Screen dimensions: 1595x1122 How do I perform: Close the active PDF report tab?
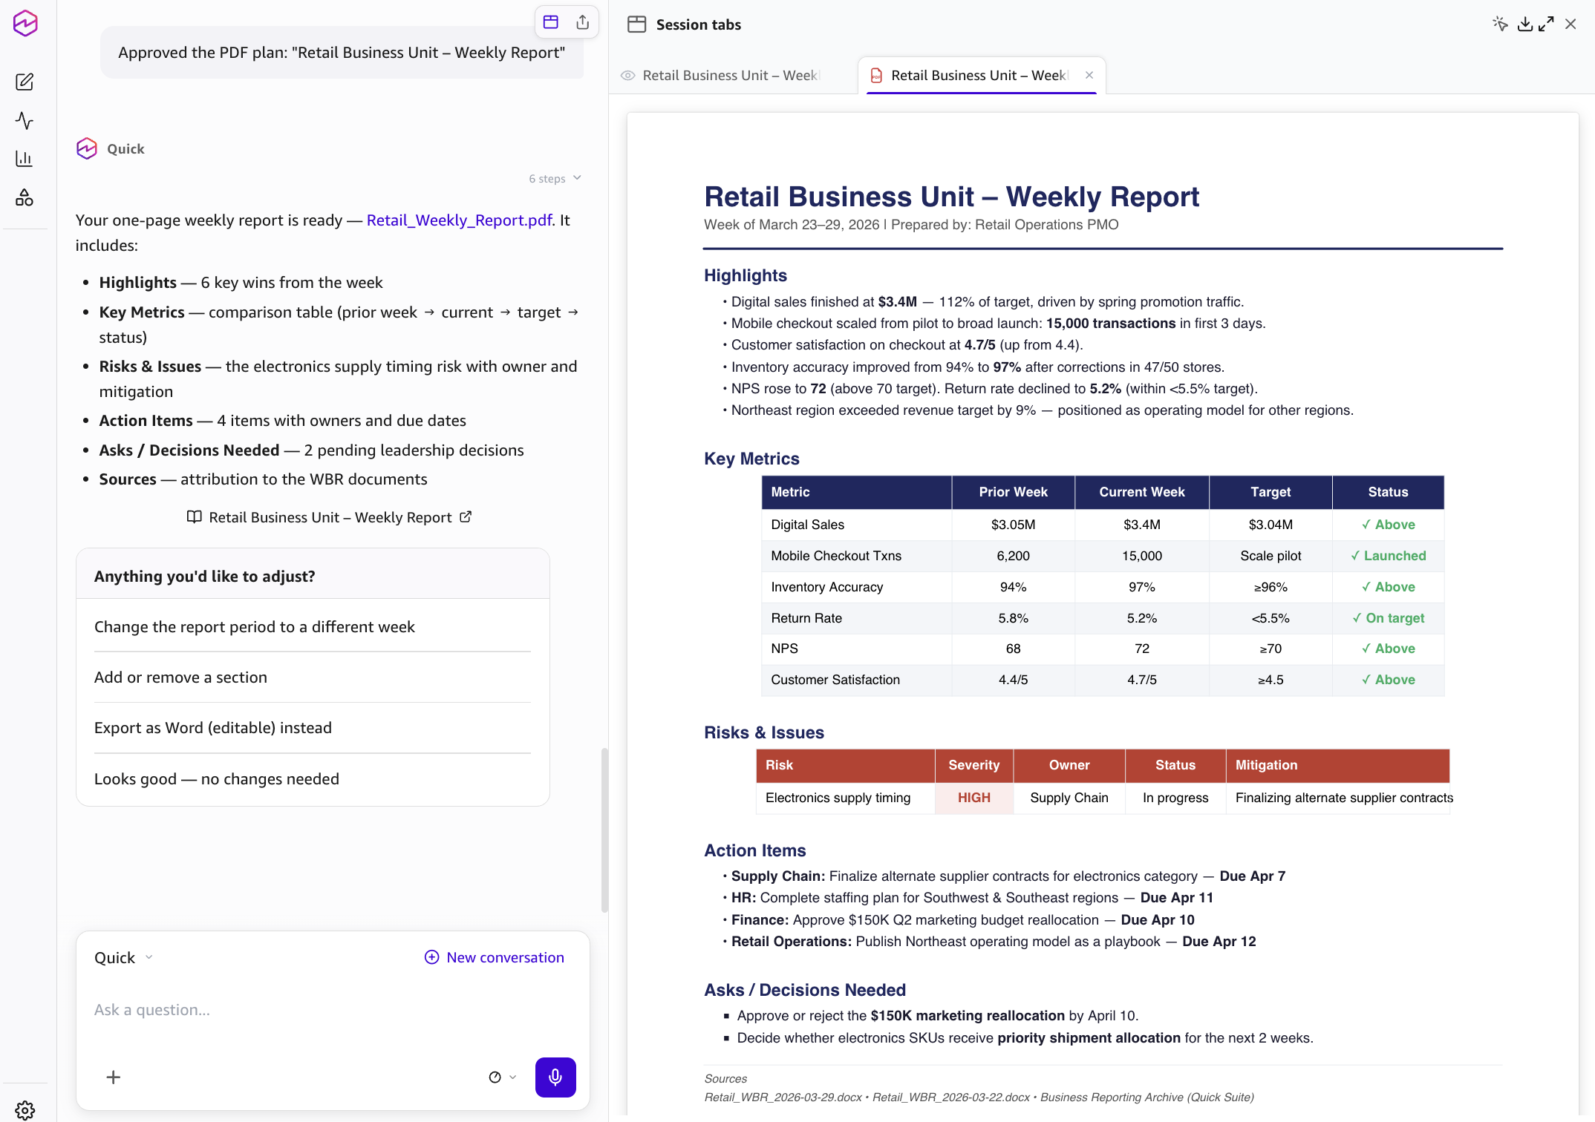[1089, 75]
